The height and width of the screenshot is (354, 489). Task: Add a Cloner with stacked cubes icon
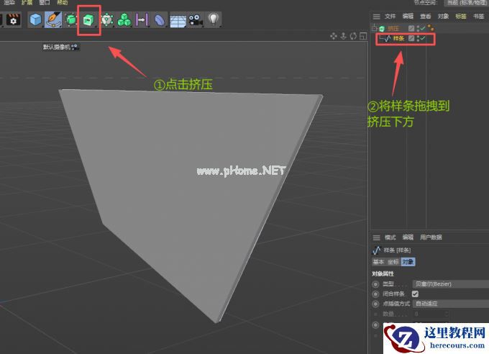point(124,19)
